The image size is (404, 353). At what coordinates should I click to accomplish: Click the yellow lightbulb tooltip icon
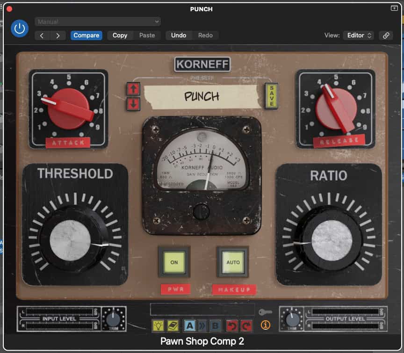(x=158, y=326)
